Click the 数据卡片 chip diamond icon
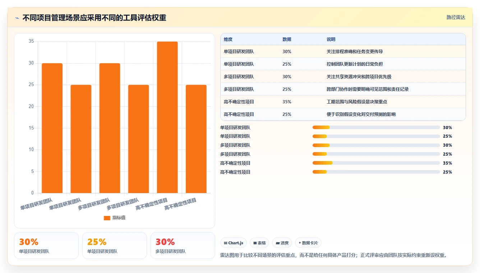Screen dimensions: 480x273 click(x=300, y=243)
